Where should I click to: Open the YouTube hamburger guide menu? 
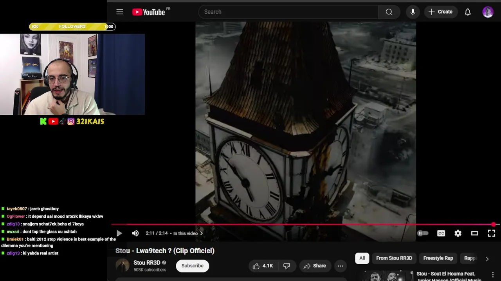[x=120, y=12]
